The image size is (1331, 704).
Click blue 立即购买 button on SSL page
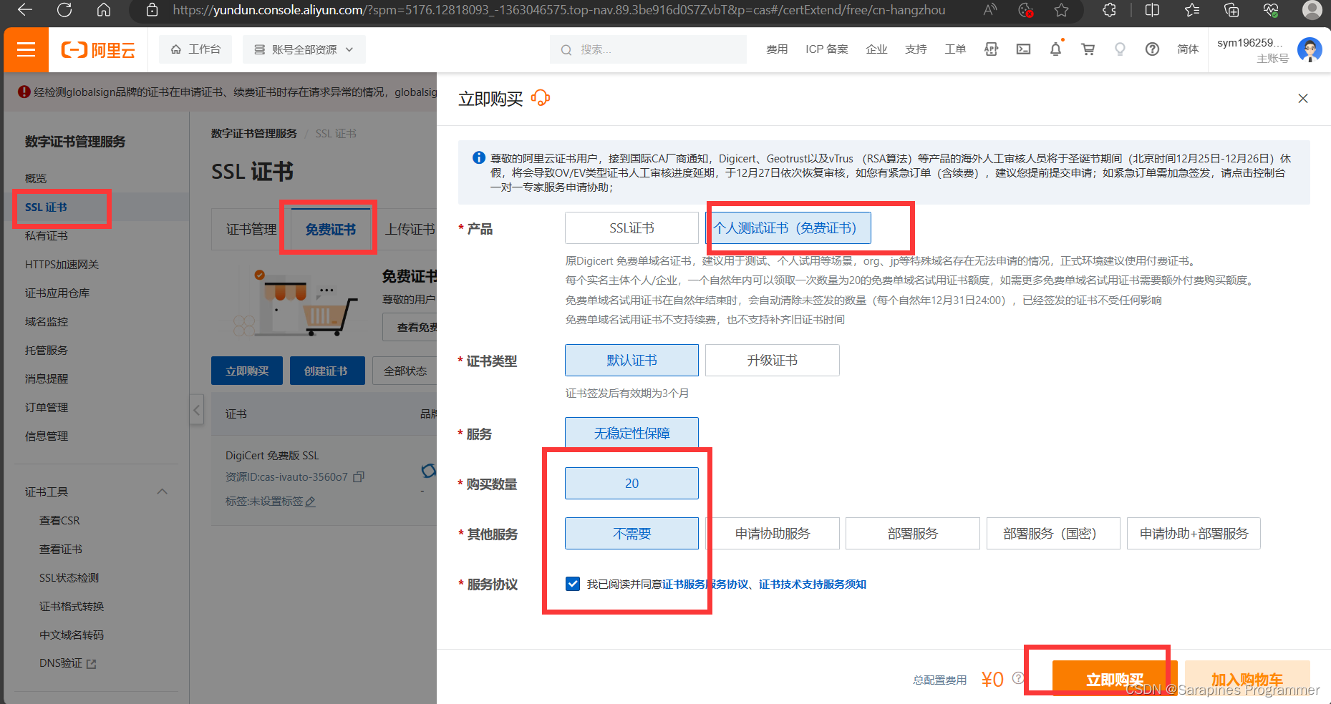[x=247, y=371]
